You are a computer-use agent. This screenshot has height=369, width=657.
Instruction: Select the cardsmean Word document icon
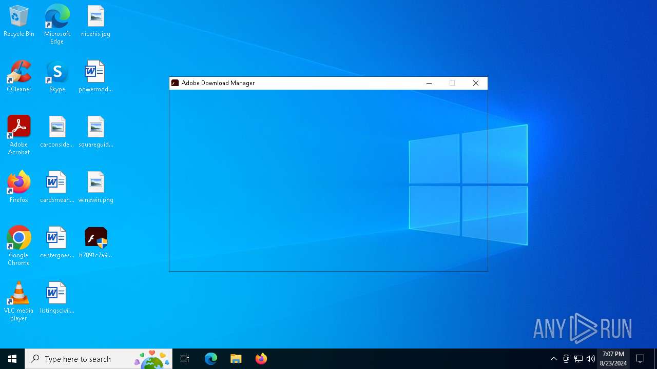(x=57, y=188)
